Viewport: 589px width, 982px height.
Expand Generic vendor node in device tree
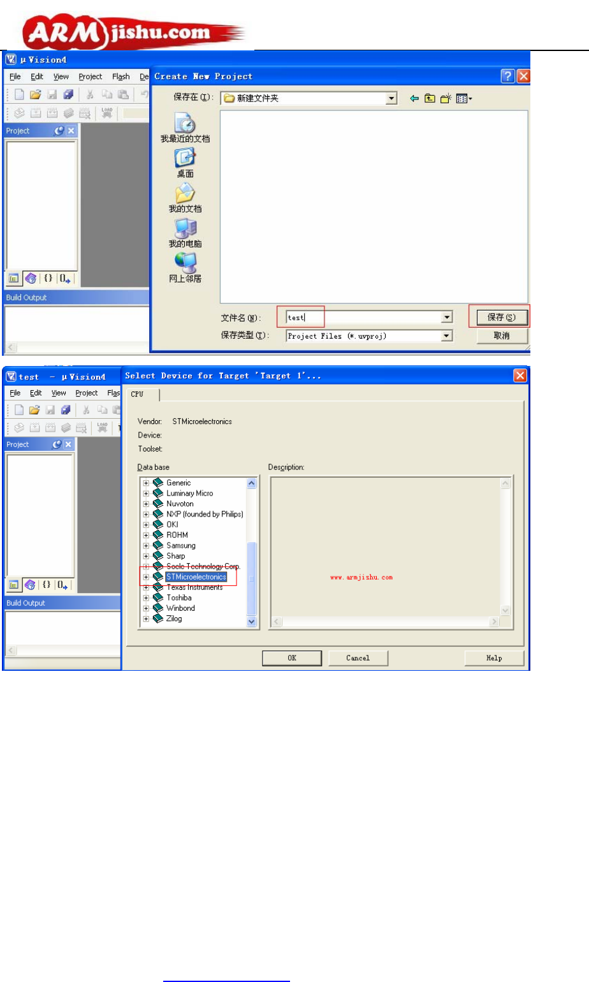tap(146, 483)
